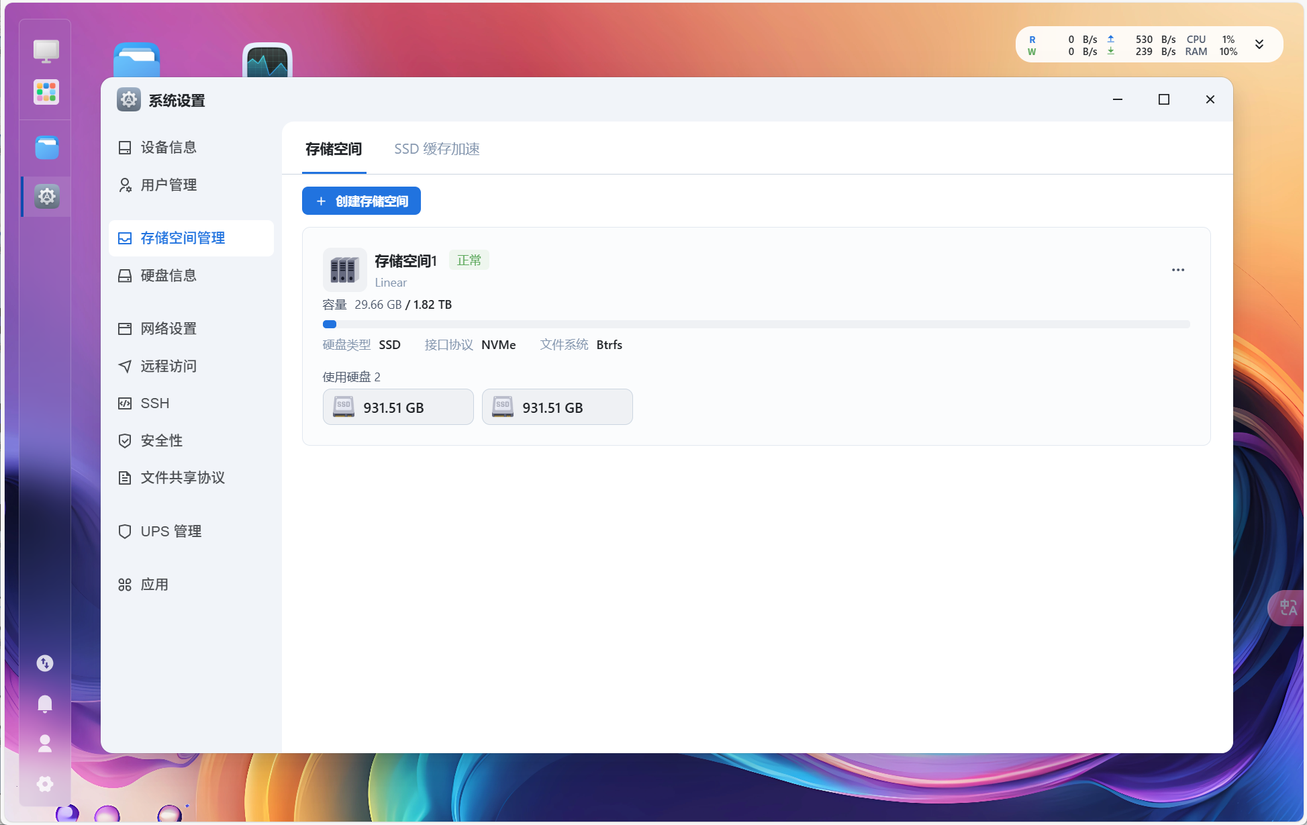Open the user profile icon in dock

click(45, 743)
